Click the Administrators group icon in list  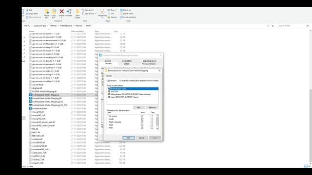click(109, 94)
